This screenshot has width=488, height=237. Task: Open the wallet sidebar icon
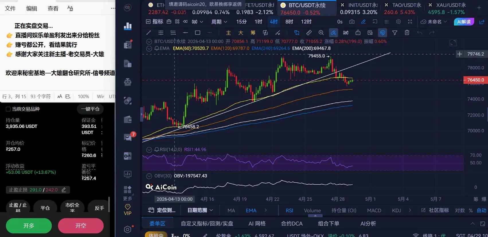(x=128, y=119)
